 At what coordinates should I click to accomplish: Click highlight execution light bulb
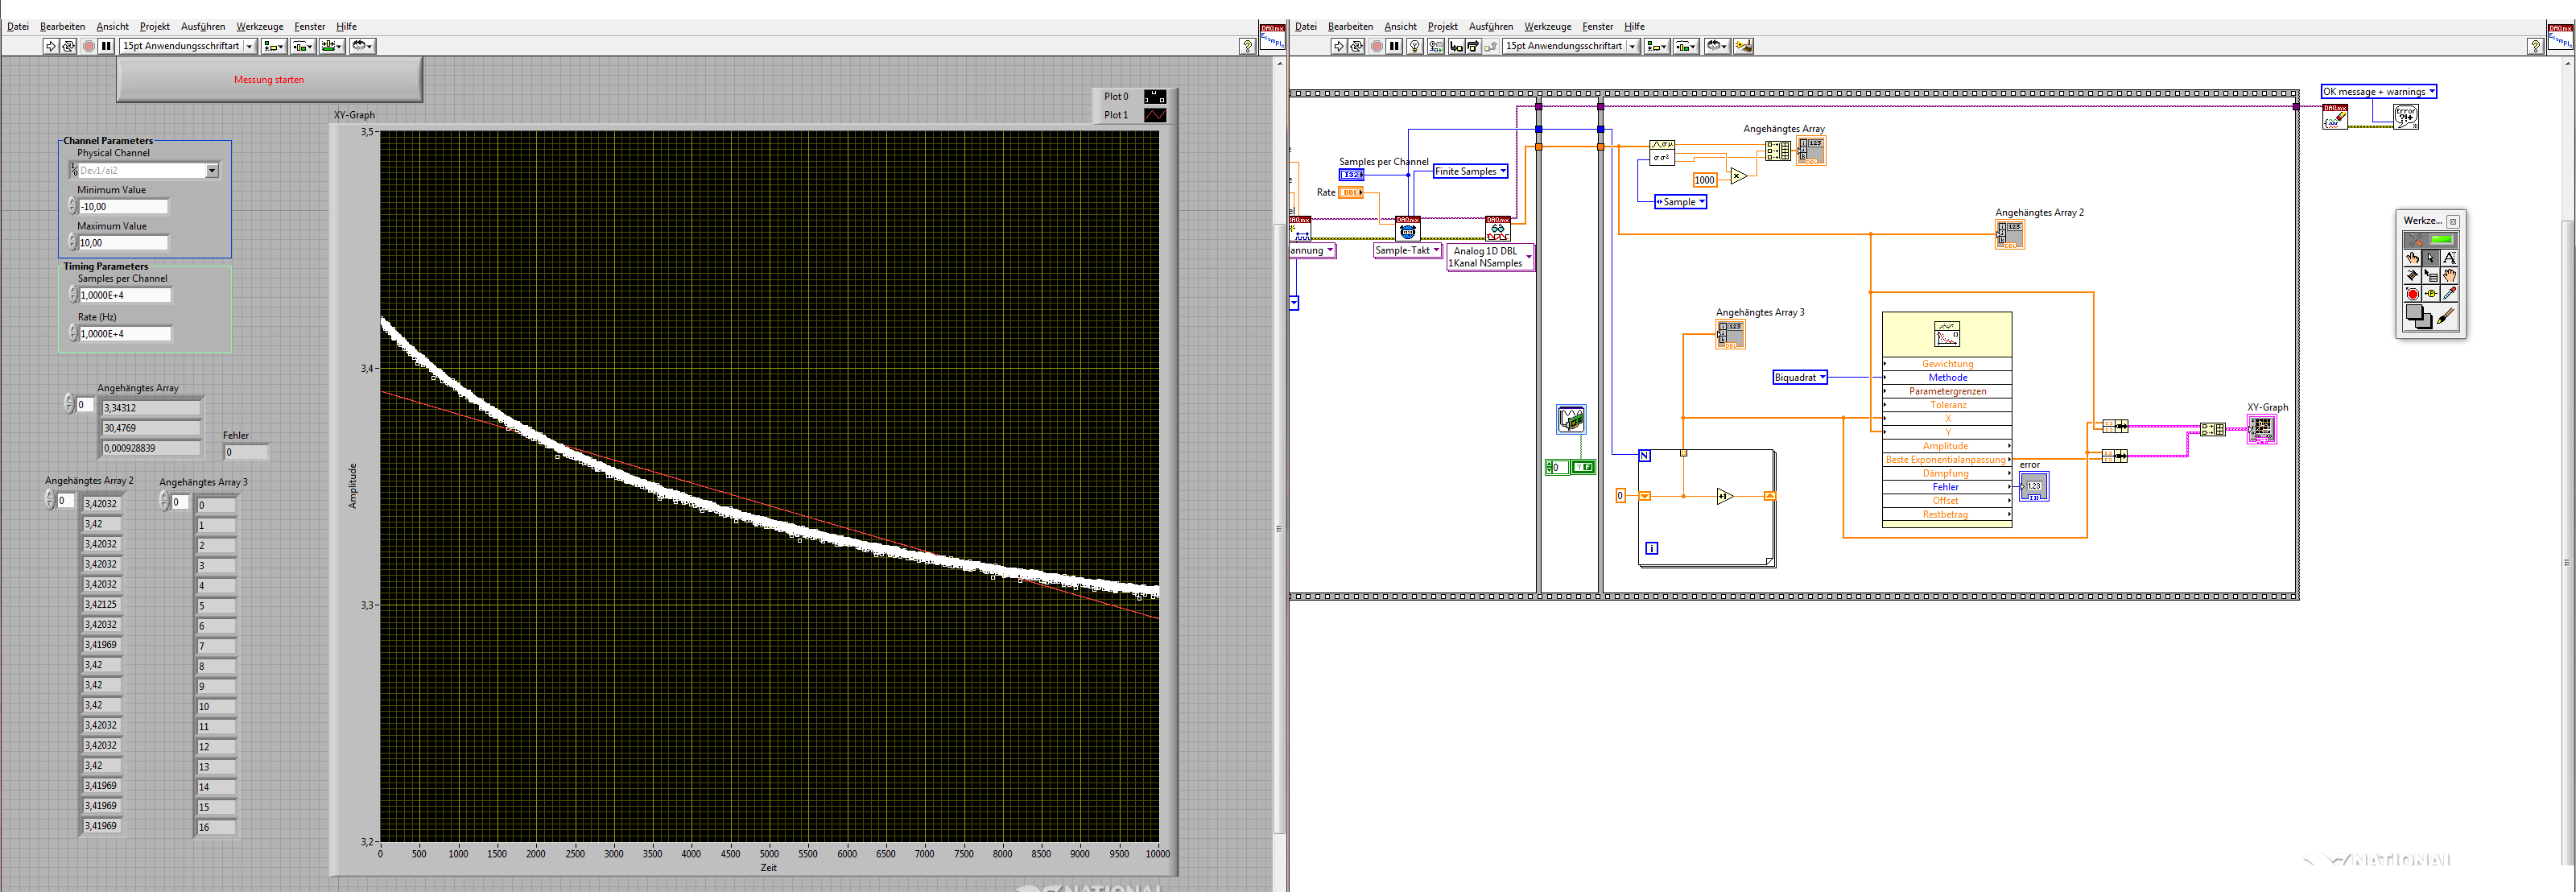pos(1415,46)
